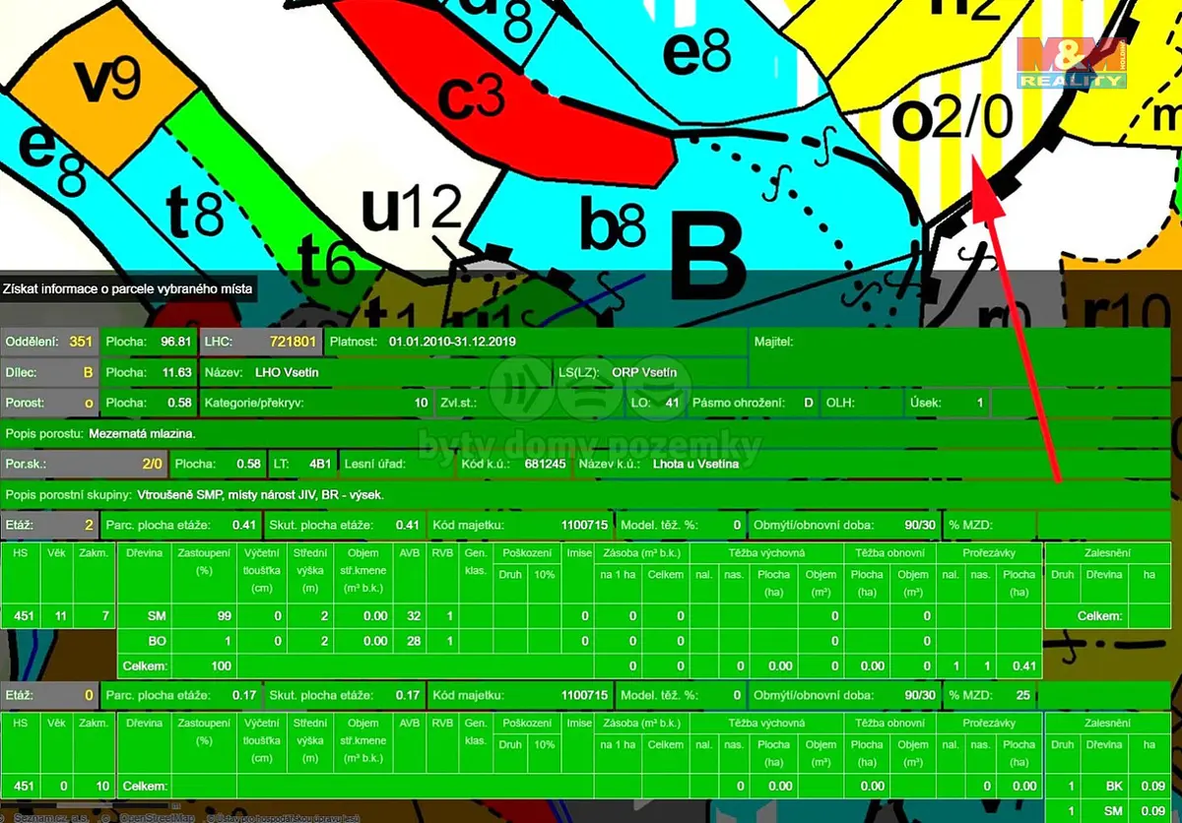
Task: Select the Dílec B value cell
Action: click(88, 372)
